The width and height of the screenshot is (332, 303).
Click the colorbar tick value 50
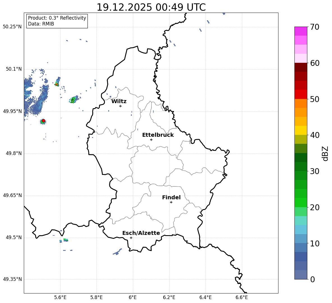315,99
